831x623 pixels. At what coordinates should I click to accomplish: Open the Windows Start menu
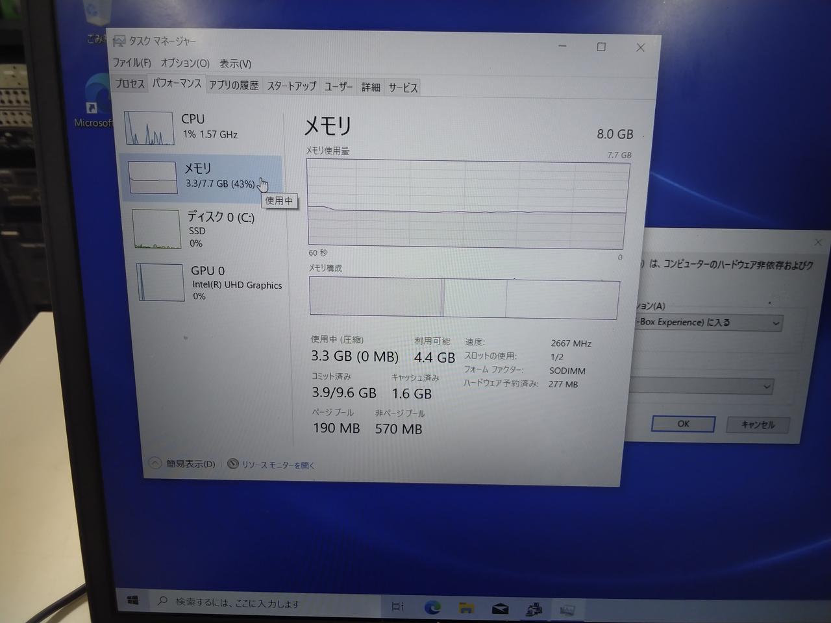(x=133, y=601)
